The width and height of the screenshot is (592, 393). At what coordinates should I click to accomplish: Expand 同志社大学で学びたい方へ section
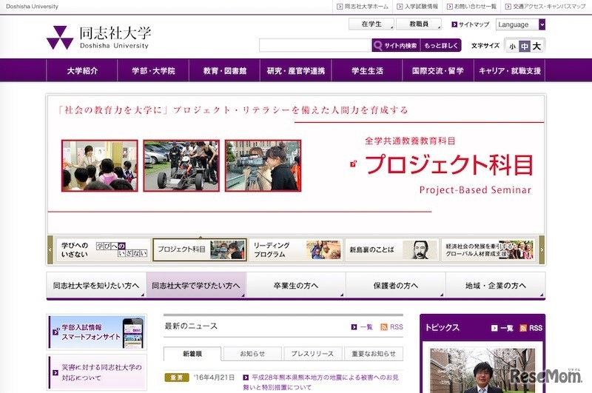(x=196, y=286)
